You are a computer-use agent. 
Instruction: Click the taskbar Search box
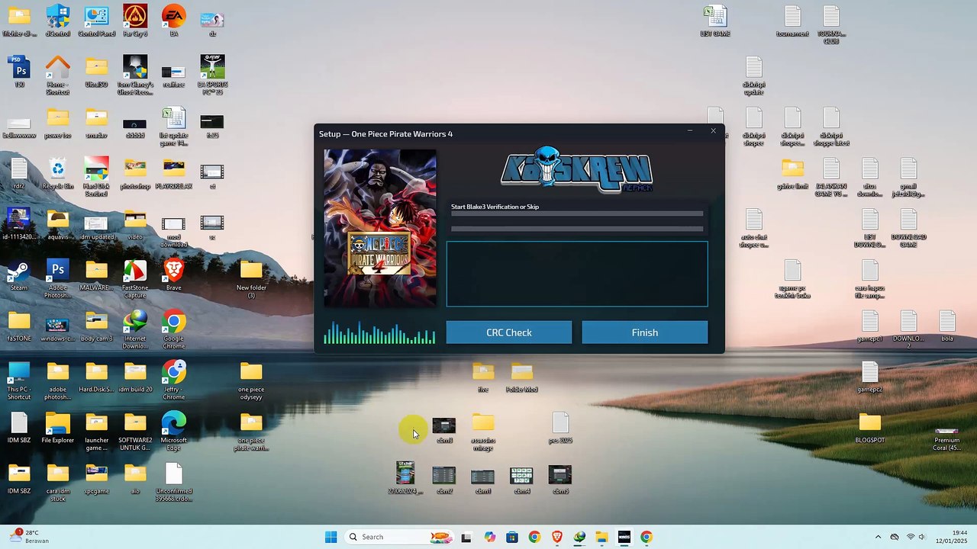399,537
